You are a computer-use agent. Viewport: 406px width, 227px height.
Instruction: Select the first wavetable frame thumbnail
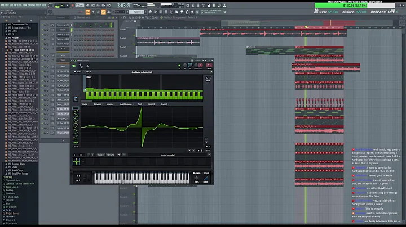76,161
